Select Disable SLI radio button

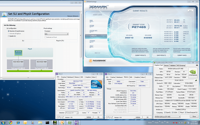point(8,36)
